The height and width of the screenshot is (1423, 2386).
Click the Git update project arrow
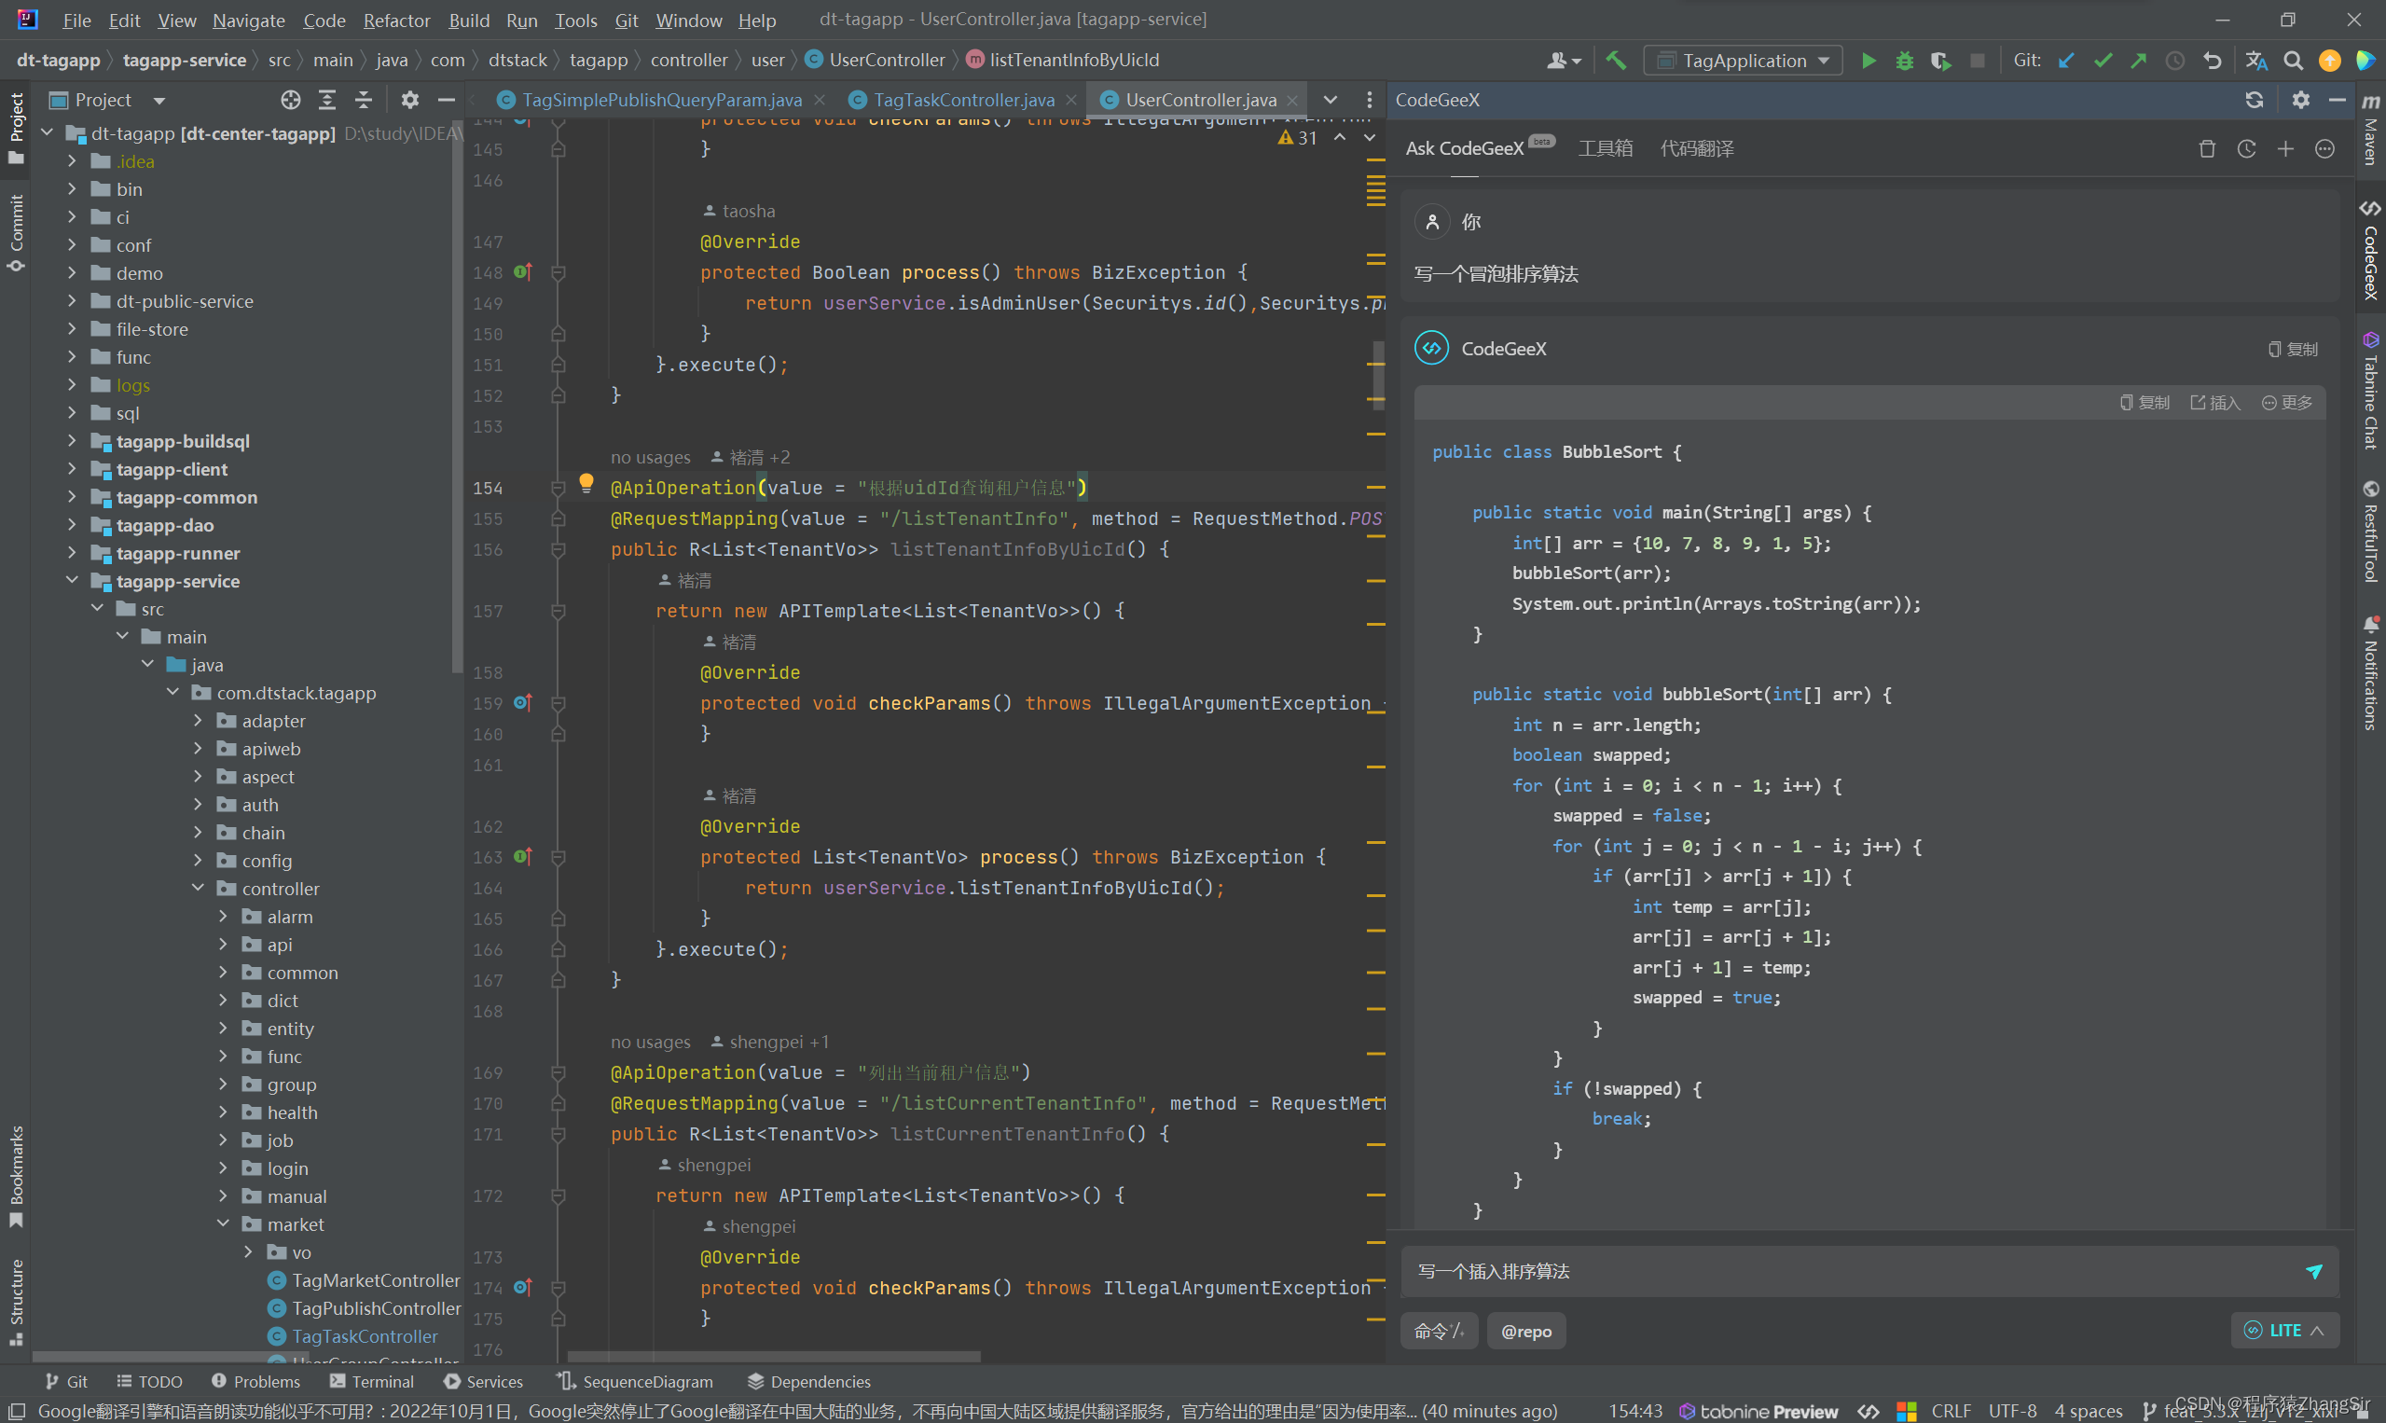(x=2067, y=61)
